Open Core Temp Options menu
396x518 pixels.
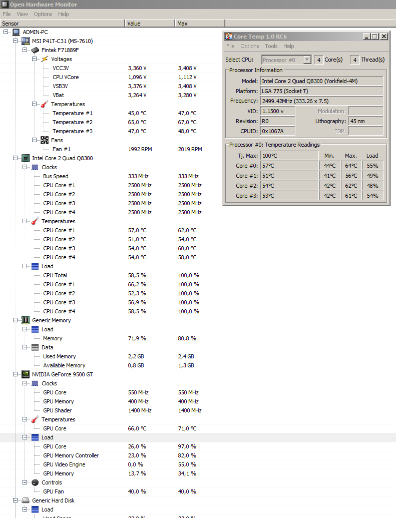pyautogui.click(x=250, y=46)
